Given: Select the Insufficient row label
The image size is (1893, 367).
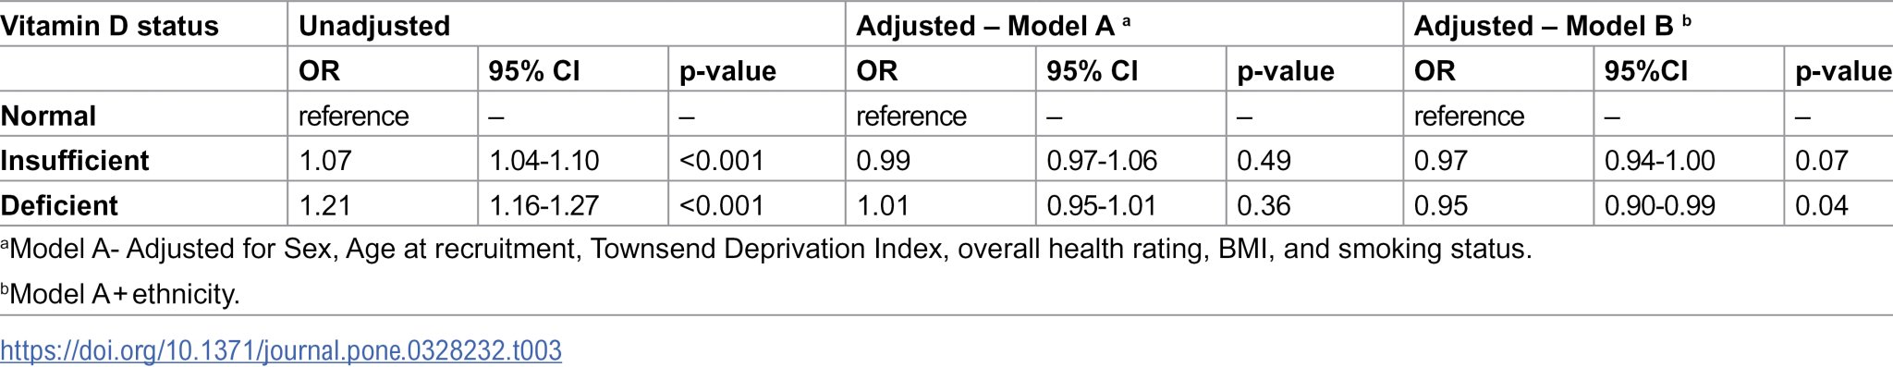Looking at the screenshot, I should click(x=74, y=161).
